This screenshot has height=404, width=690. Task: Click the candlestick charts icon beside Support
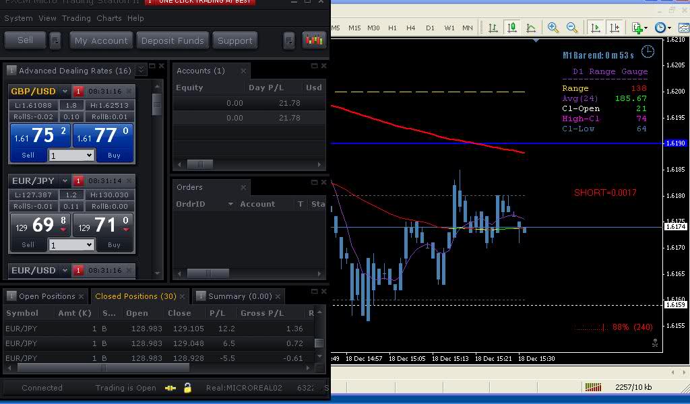314,40
